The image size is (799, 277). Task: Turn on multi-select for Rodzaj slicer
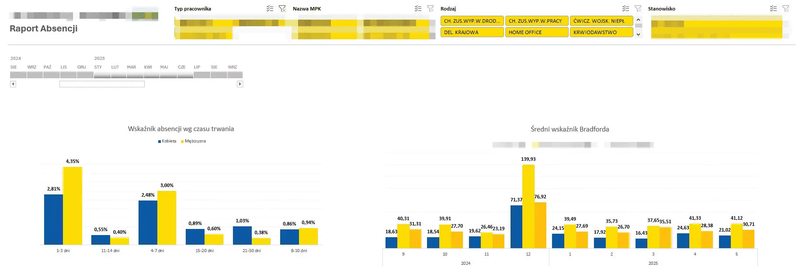click(625, 9)
